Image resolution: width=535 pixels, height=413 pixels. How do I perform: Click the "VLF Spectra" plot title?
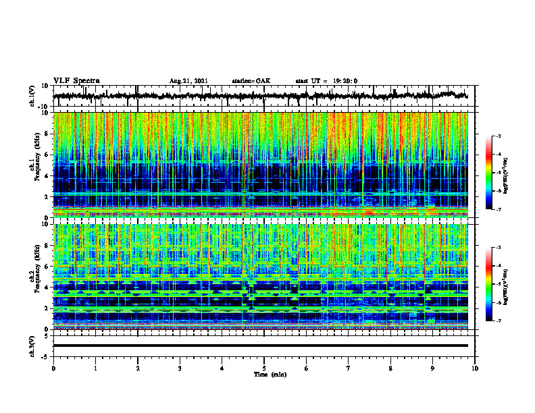pyautogui.click(x=76, y=81)
